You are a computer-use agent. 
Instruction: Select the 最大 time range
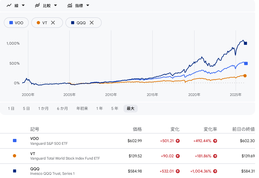131,109
